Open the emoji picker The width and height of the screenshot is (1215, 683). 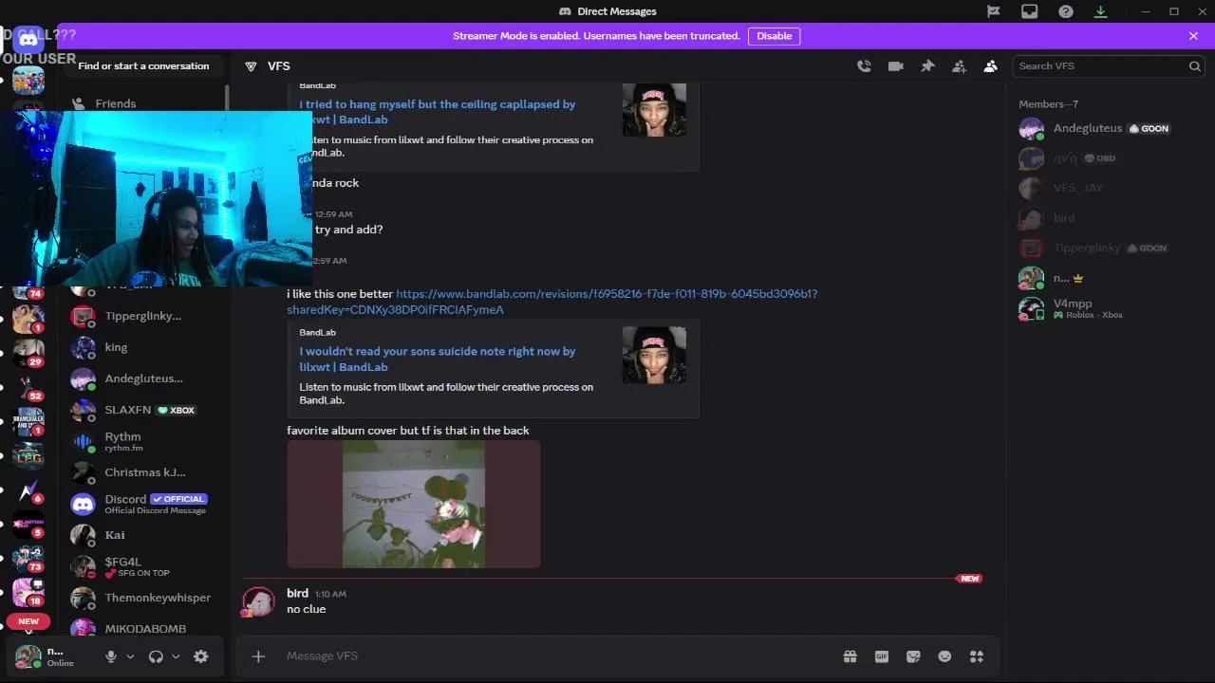pos(944,656)
